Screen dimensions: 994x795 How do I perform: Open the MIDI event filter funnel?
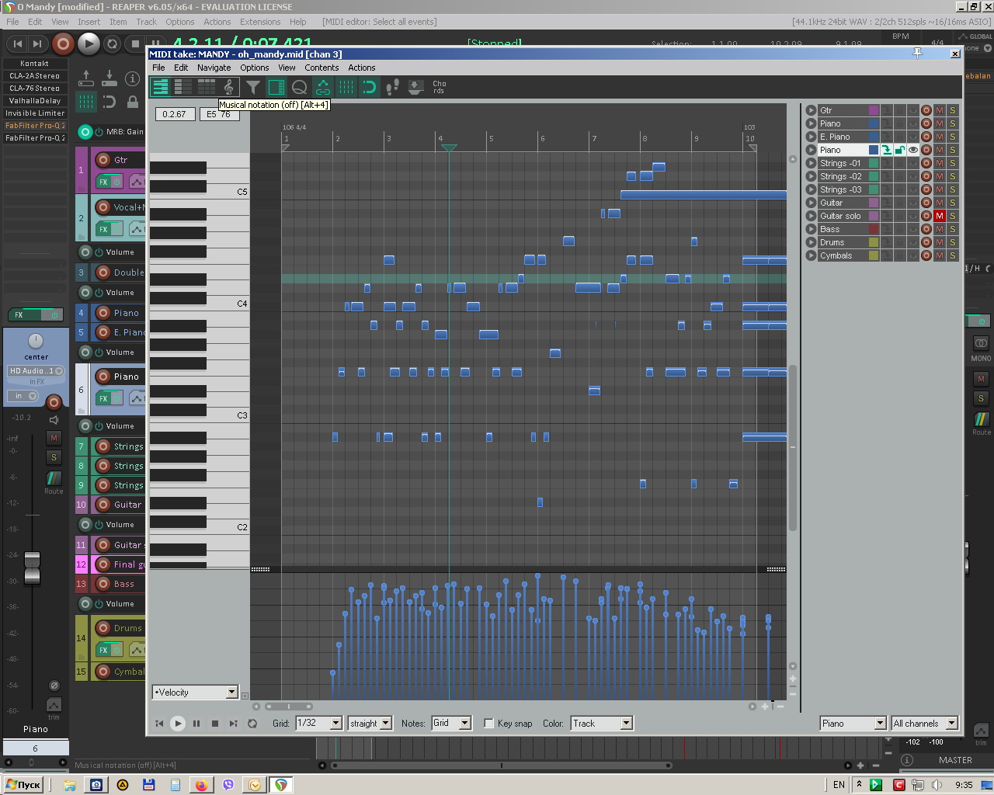253,87
